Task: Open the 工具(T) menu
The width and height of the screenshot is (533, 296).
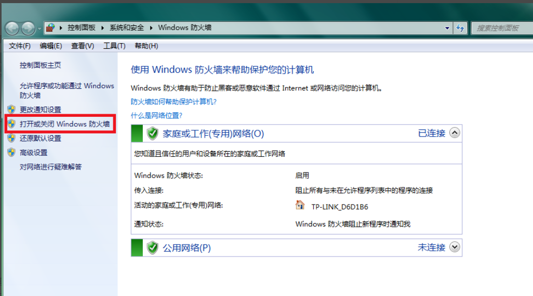Action: tap(114, 46)
